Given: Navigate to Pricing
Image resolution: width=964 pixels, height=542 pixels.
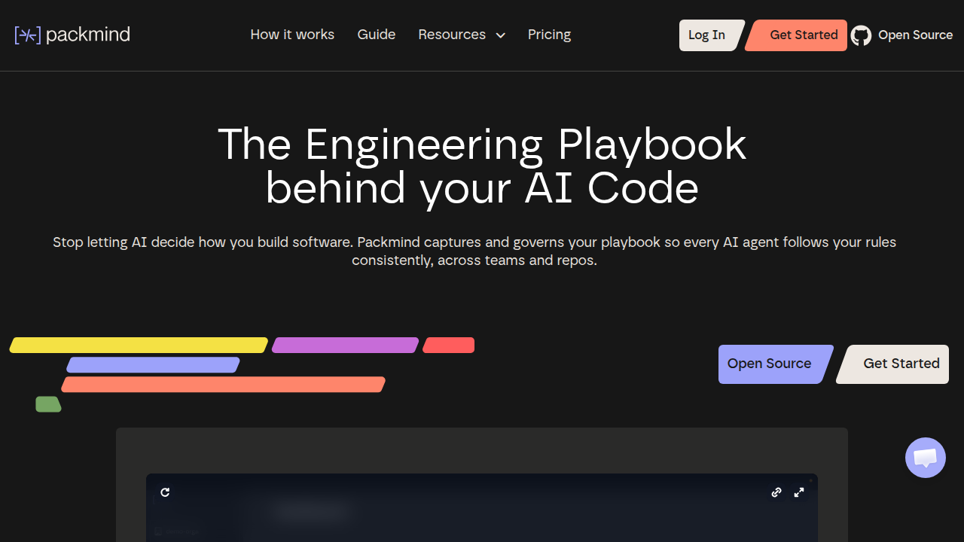Looking at the screenshot, I should click(549, 35).
